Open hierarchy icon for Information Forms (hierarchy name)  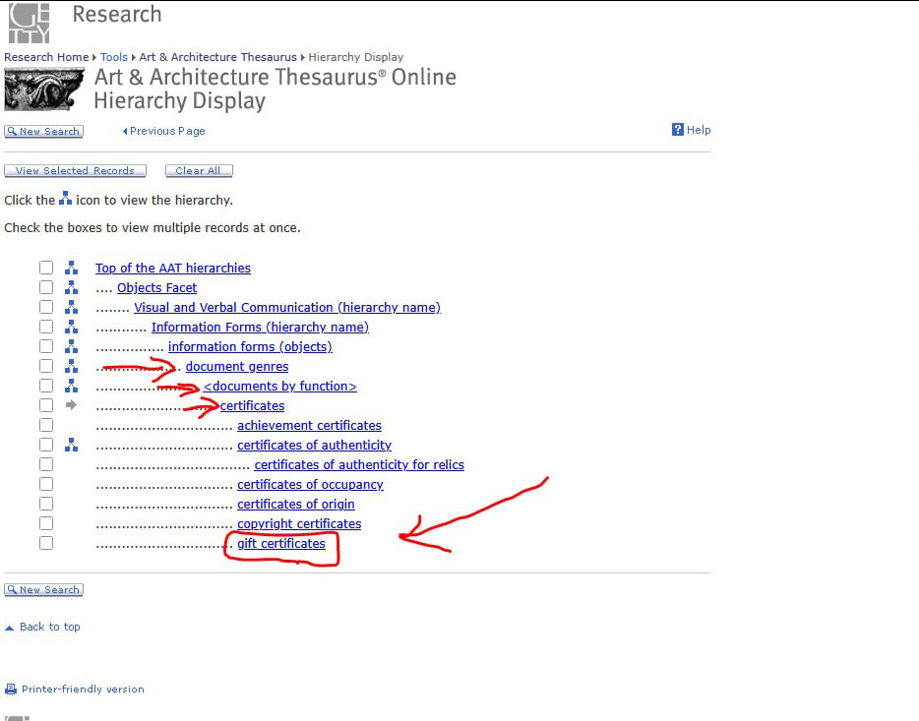pos(71,327)
